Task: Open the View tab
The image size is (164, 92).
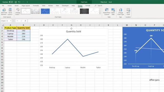Action: [57, 6]
